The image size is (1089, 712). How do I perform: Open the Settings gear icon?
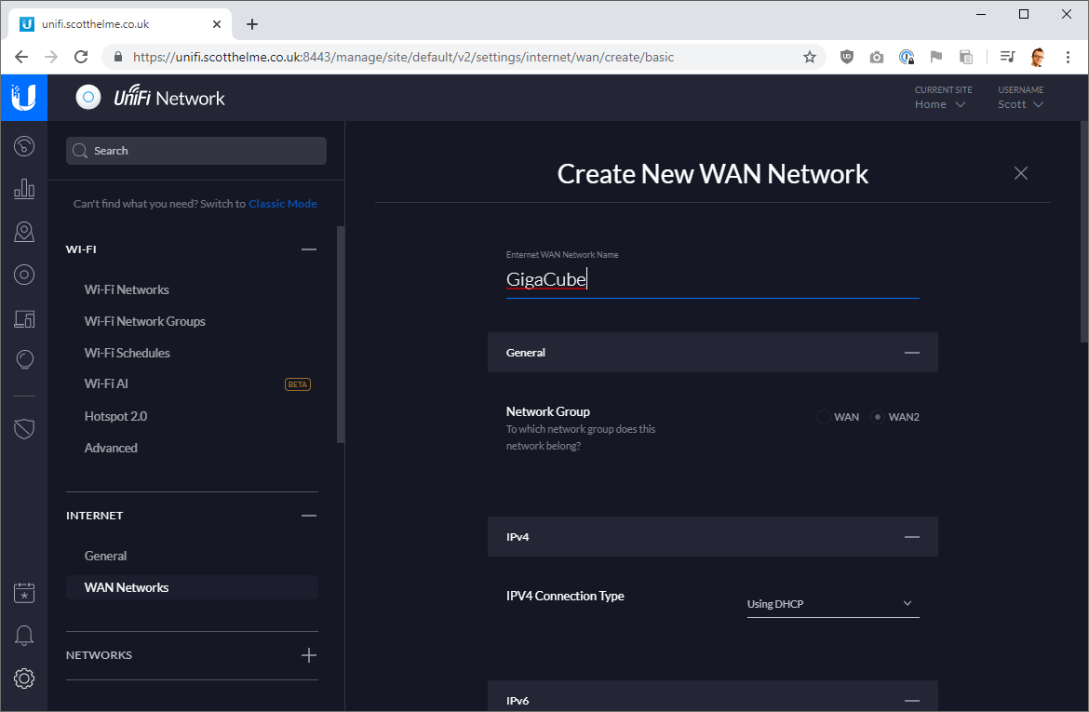click(24, 678)
